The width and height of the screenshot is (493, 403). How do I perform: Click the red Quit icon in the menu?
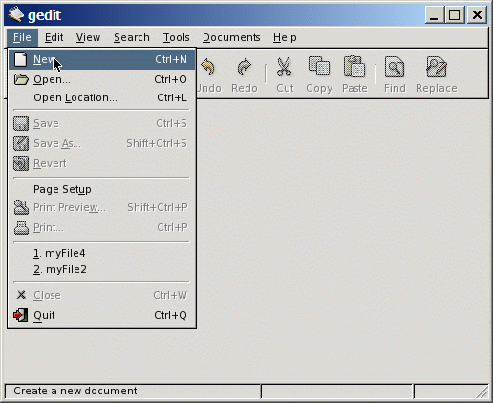pyautogui.click(x=21, y=315)
